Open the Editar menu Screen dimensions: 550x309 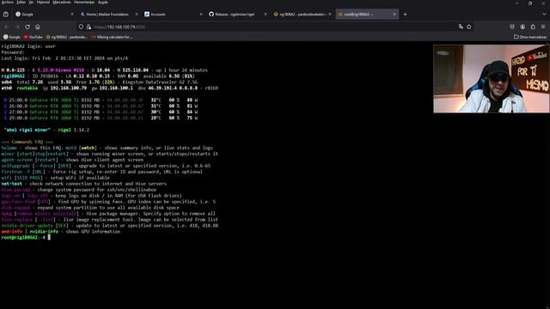(x=21, y=2)
